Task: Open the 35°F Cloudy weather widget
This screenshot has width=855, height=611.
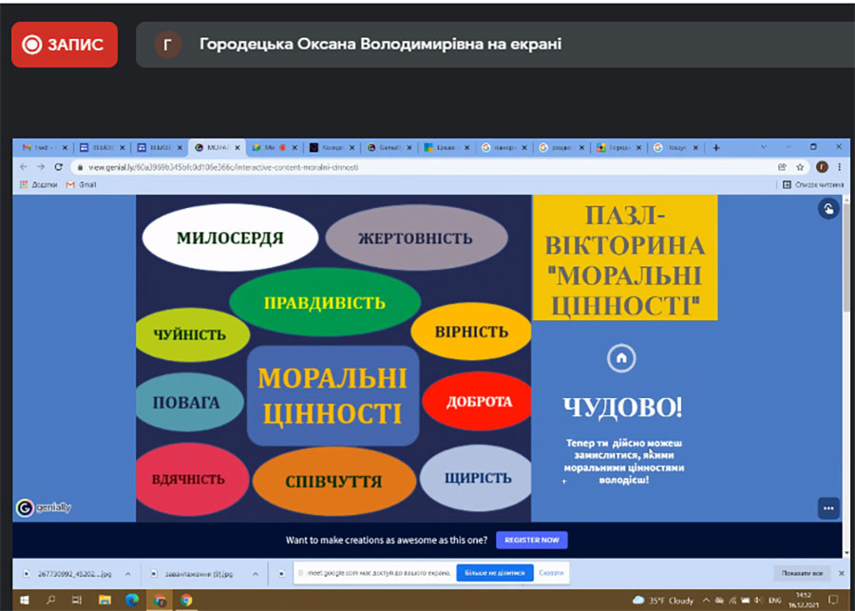Action: point(662,601)
